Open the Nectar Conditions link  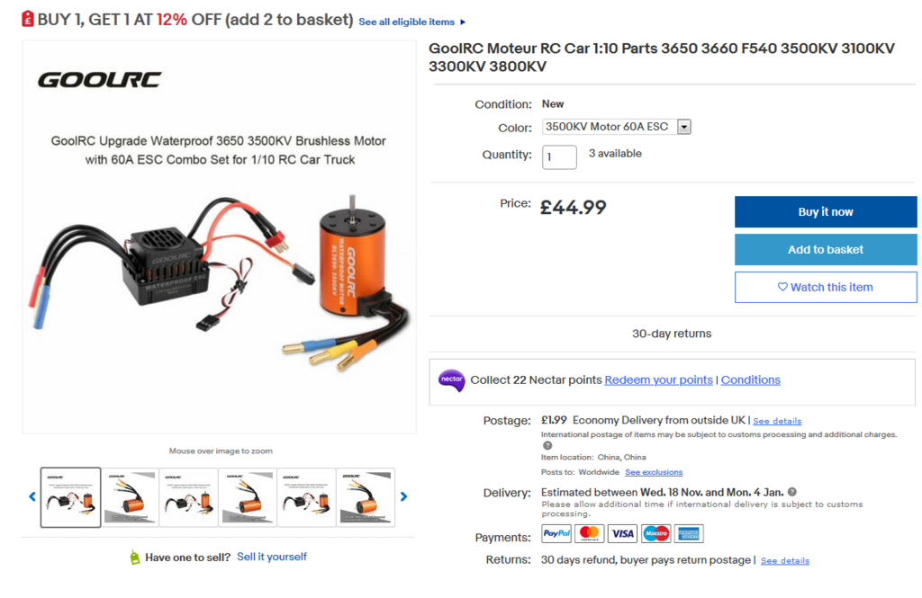[750, 380]
